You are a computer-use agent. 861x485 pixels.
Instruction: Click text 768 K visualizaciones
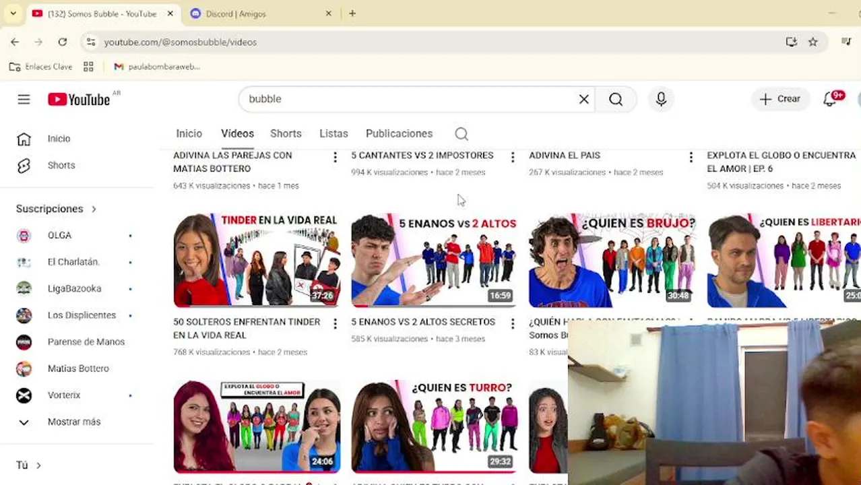point(212,352)
